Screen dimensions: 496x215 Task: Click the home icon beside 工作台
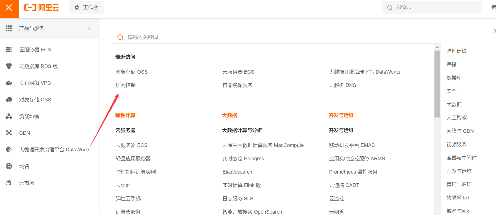click(x=77, y=7)
